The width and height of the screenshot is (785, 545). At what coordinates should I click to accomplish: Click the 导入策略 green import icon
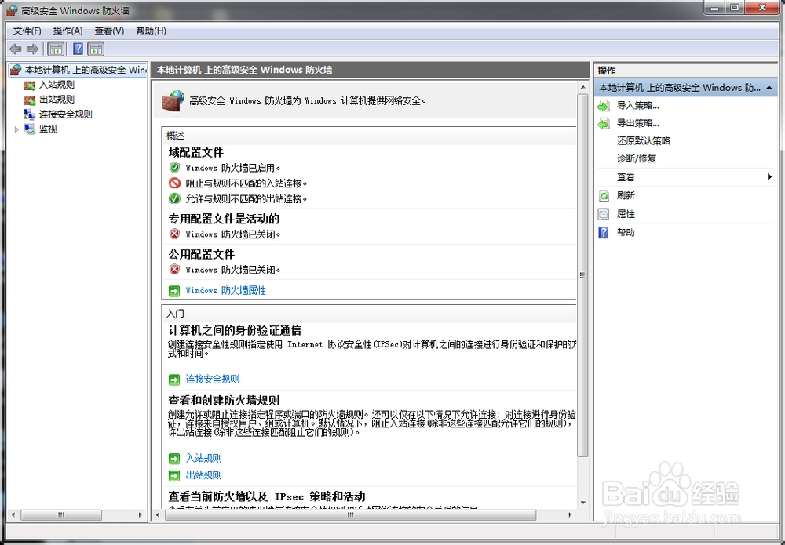pyautogui.click(x=604, y=106)
